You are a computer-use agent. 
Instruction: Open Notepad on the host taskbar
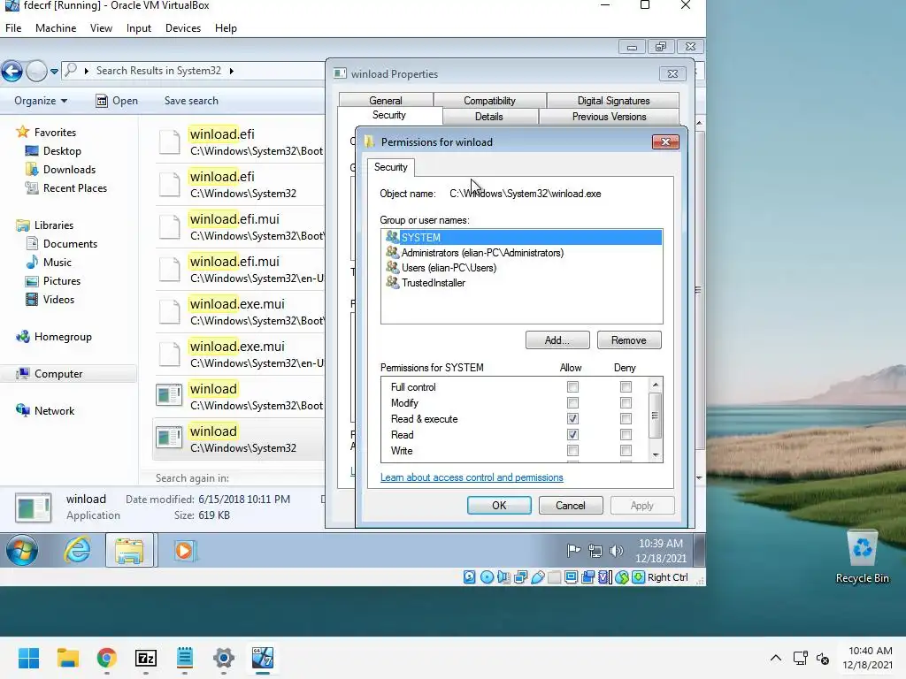click(x=185, y=658)
